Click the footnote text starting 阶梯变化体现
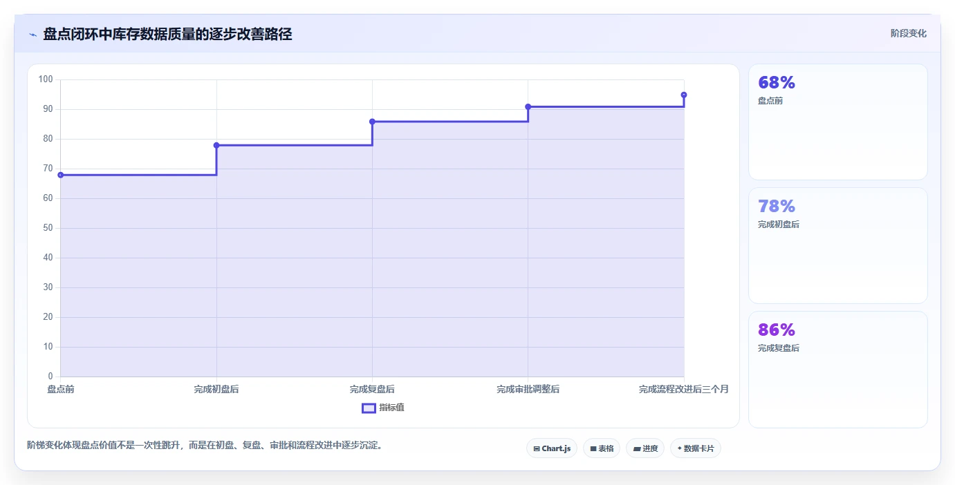955x485 pixels. click(205, 446)
